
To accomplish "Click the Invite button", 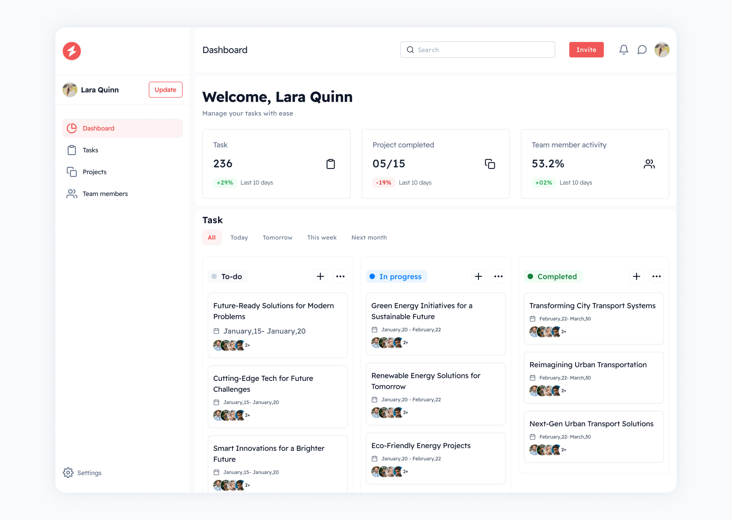I will 586,50.
